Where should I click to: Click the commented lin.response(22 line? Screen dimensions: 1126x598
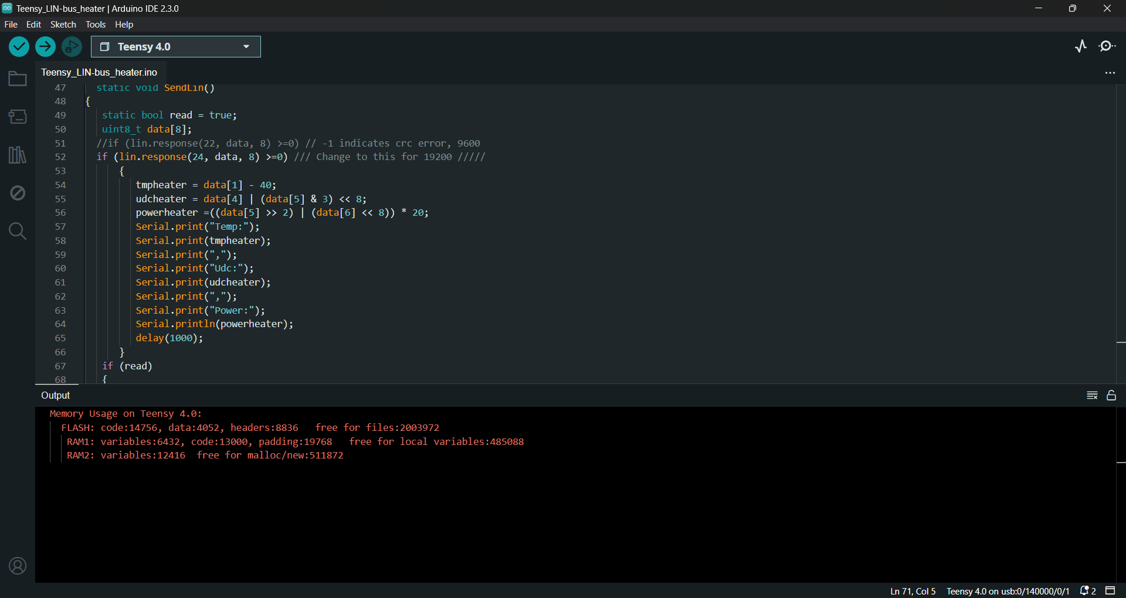pos(289,144)
